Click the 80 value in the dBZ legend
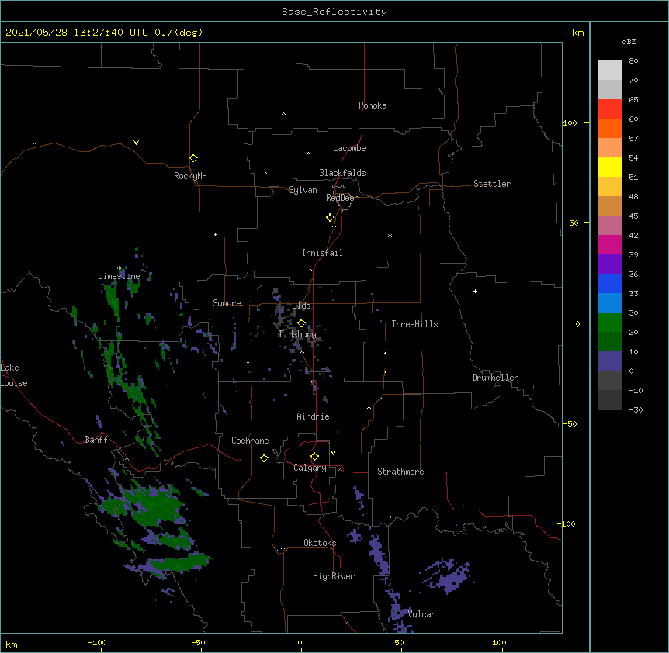 [x=633, y=61]
